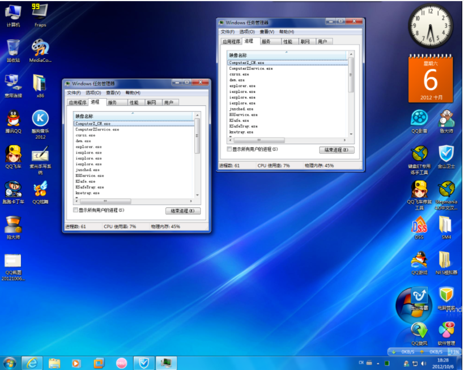Open the taskbar volume speaker icon
This screenshot has height=370, width=464.
click(x=423, y=363)
